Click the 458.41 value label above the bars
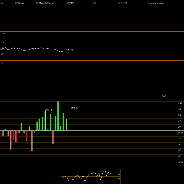The image size is (184, 184). point(48,110)
